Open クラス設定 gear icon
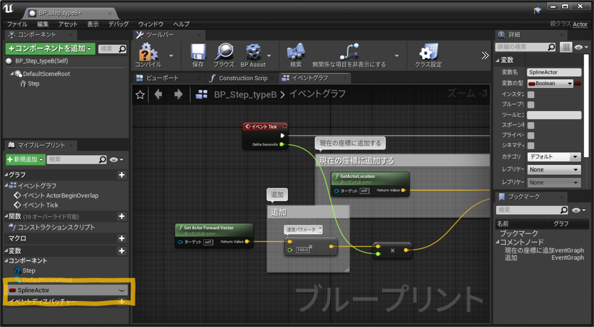594x327 pixels. coord(428,55)
